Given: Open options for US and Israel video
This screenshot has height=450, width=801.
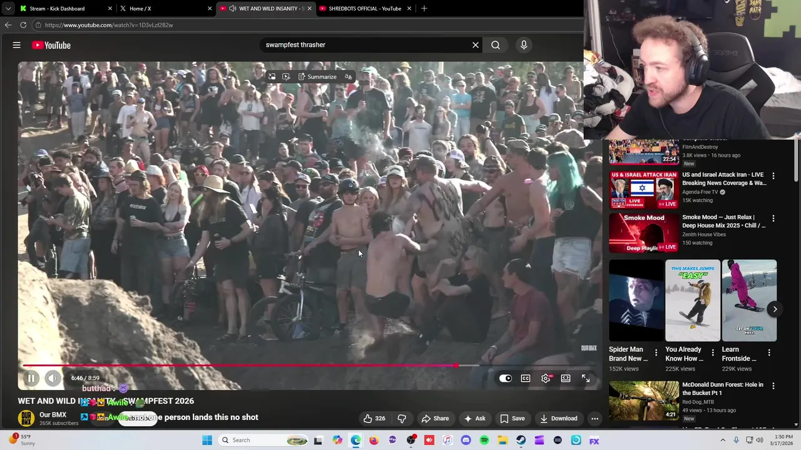Looking at the screenshot, I should (773, 176).
